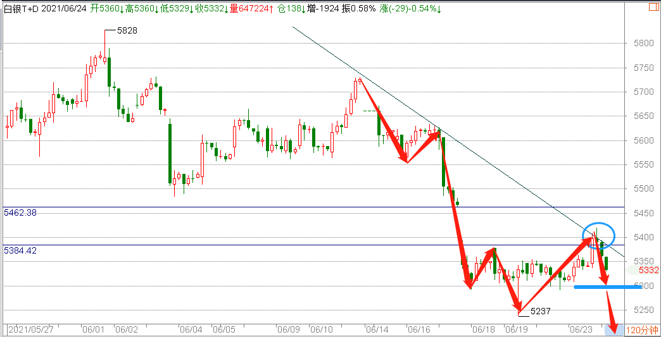Click the 2021/05/27 date axis label

(31, 329)
